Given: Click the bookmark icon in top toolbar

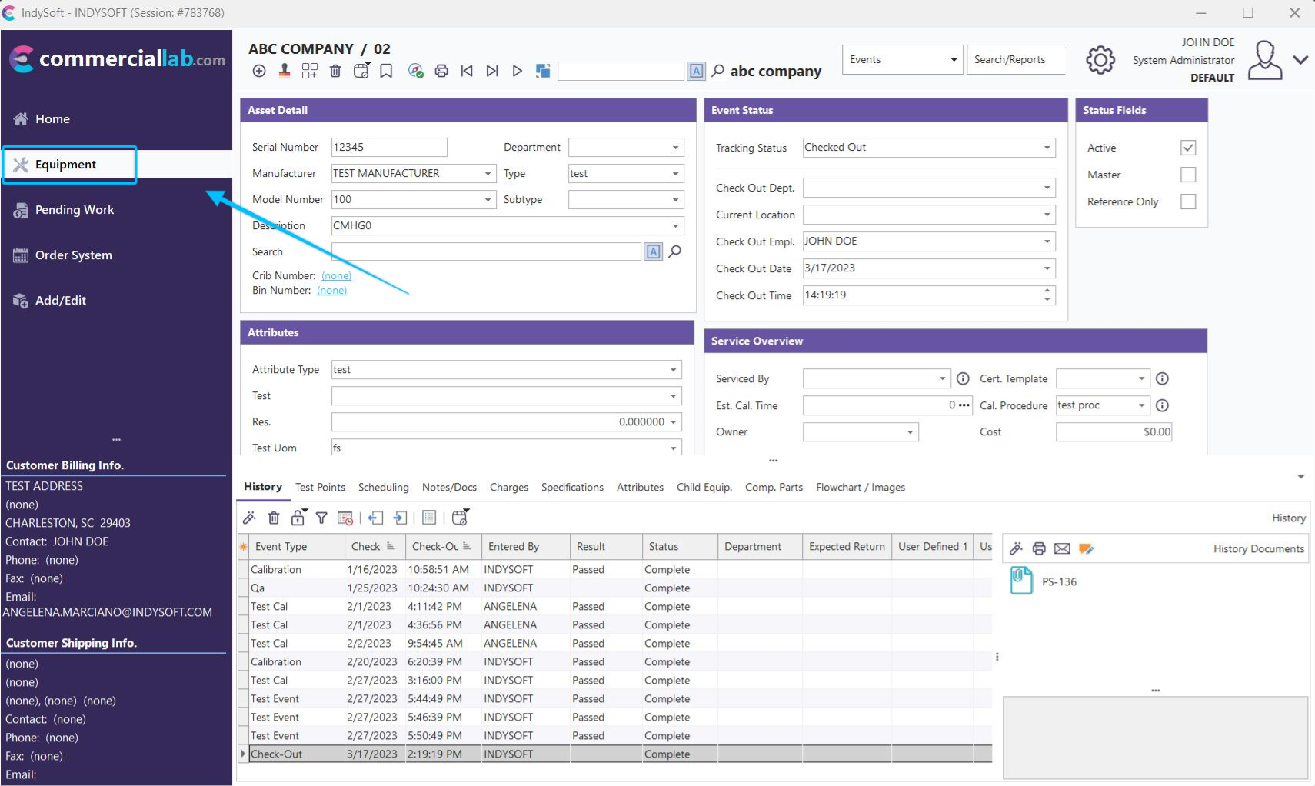Looking at the screenshot, I should 386,71.
